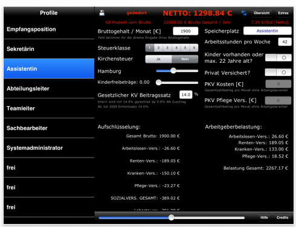Edit the Speicherplatz name field

tap(267, 31)
